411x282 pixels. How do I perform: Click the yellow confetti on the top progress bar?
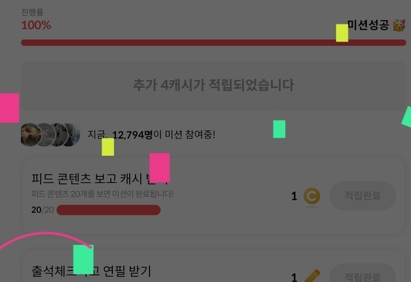[x=342, y=33]
